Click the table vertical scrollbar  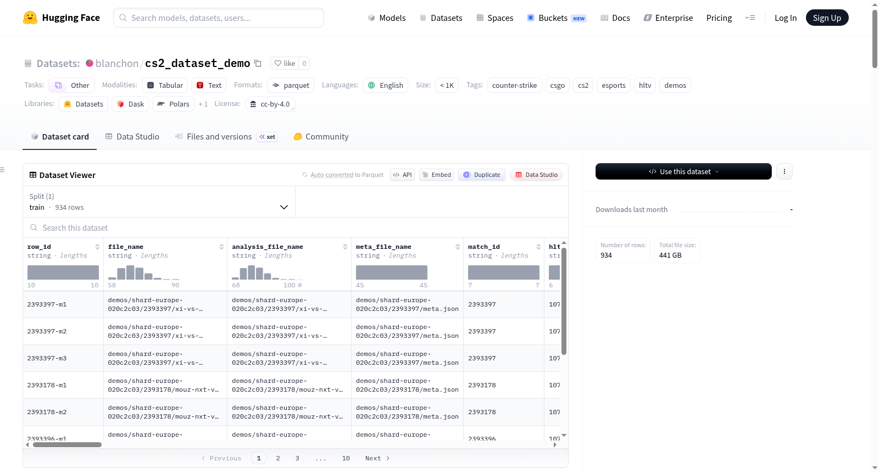(564, 301)
